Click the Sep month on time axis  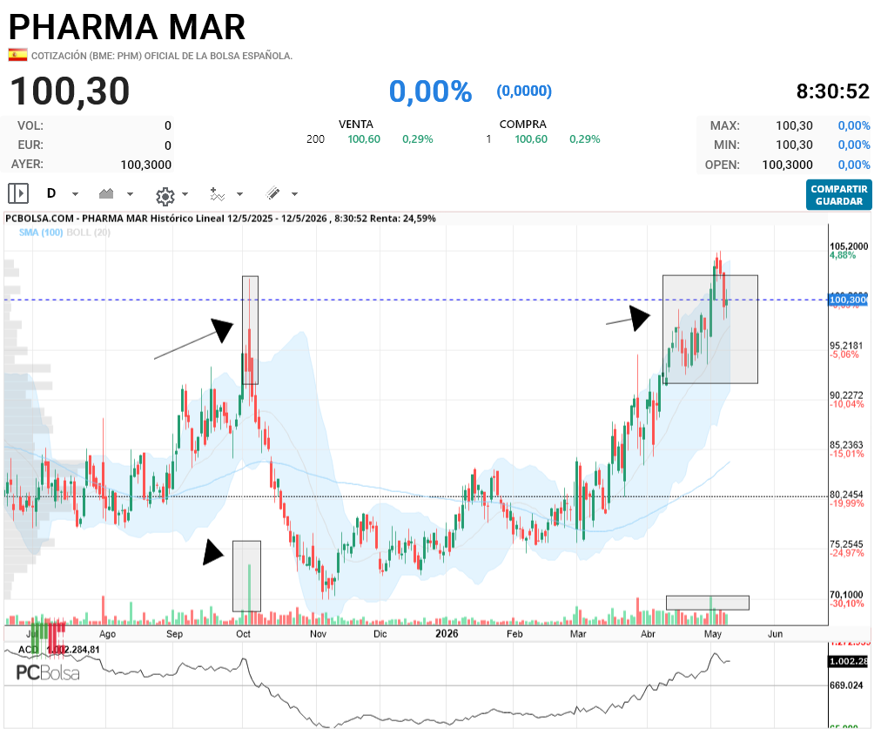pos(175,634)
